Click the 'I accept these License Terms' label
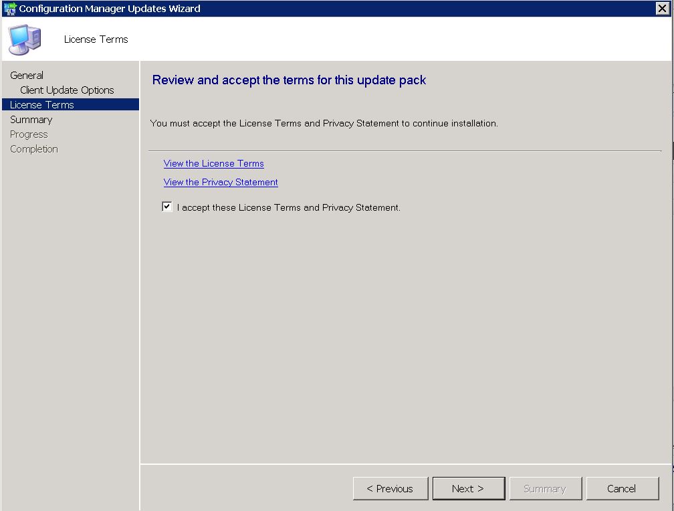Image resolution: width=674 pixels, height=511 pixels. point(288,207)
